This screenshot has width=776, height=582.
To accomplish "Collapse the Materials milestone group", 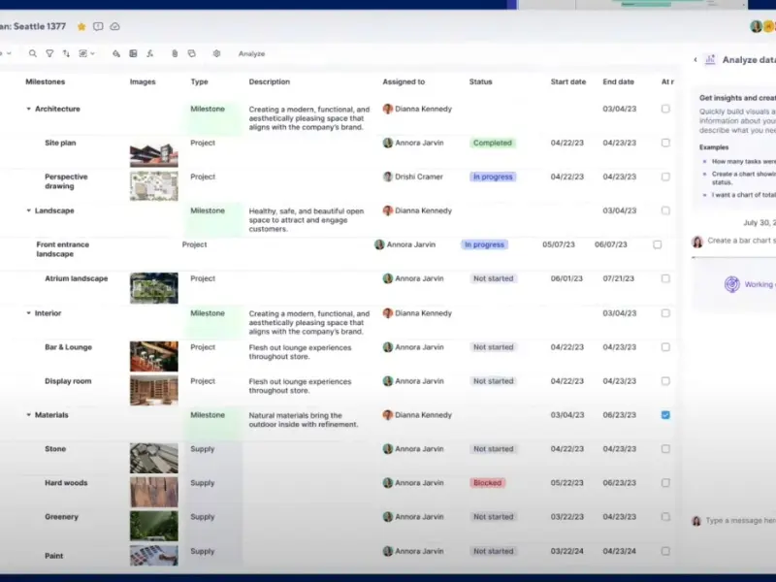I will (x=28, y=415).
